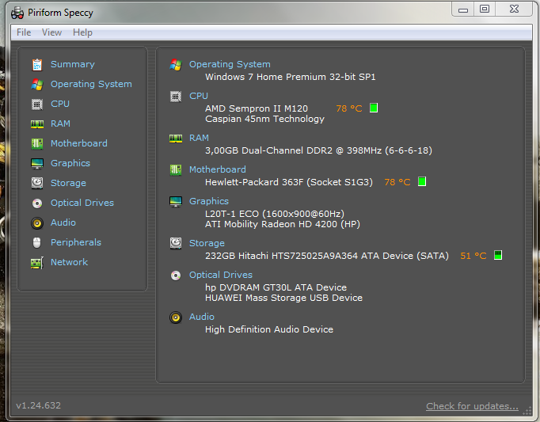This screenshot has height=422, width=540.
Task: Select Summary in the sidebar
Action: [x=73, y=64]
